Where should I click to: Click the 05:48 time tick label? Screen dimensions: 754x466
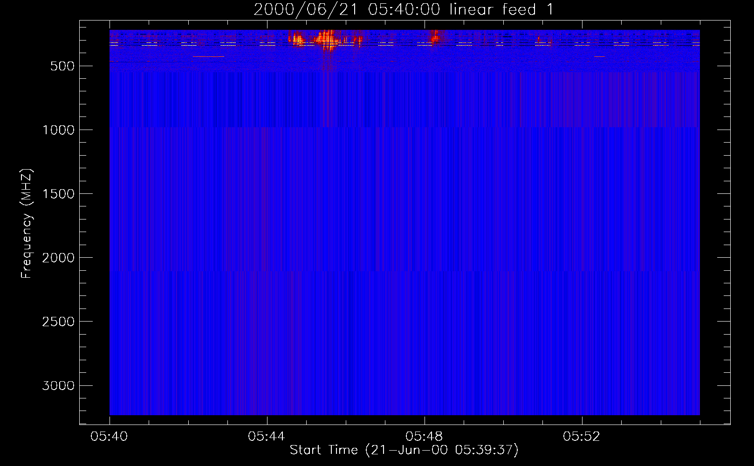point(424,437)
